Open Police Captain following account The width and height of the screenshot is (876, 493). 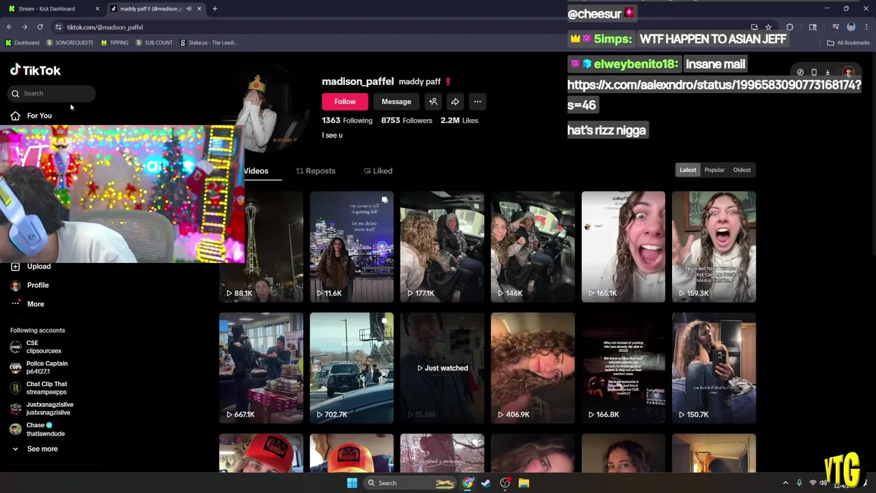[39, 368]
